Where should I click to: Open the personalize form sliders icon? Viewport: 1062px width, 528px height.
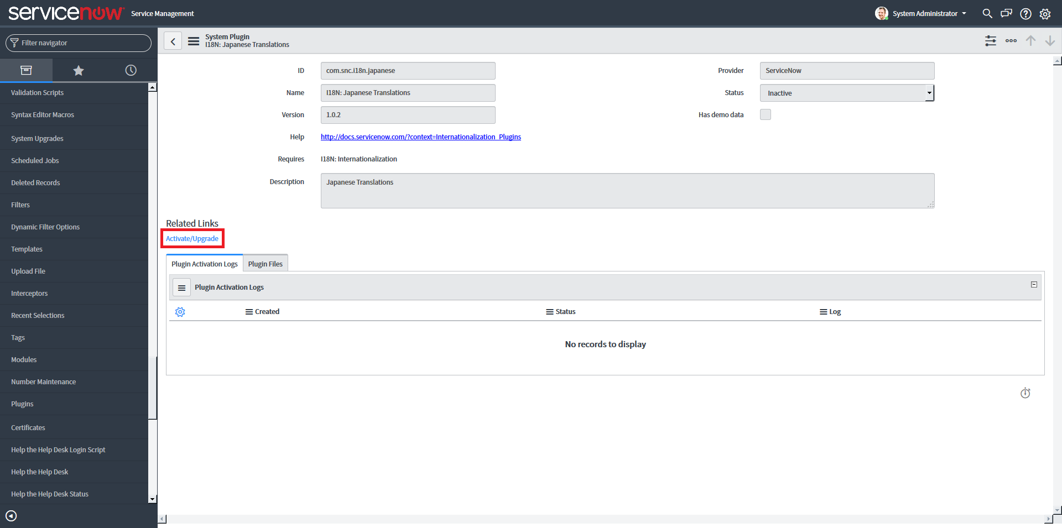[991, 41]
